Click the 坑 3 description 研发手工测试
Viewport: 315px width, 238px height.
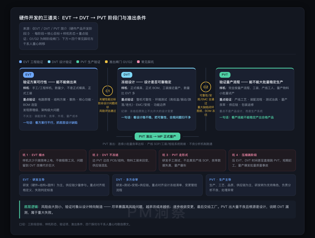click(x=191, y=163)
